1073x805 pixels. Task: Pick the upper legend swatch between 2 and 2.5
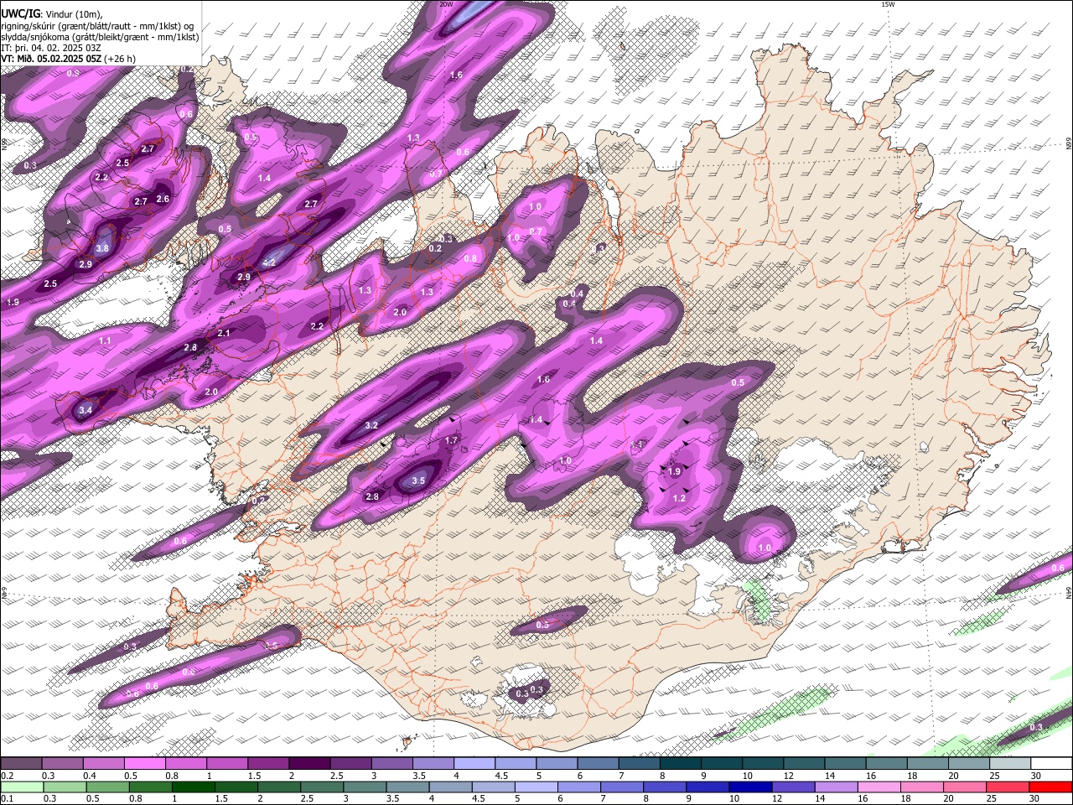point(308,764)
